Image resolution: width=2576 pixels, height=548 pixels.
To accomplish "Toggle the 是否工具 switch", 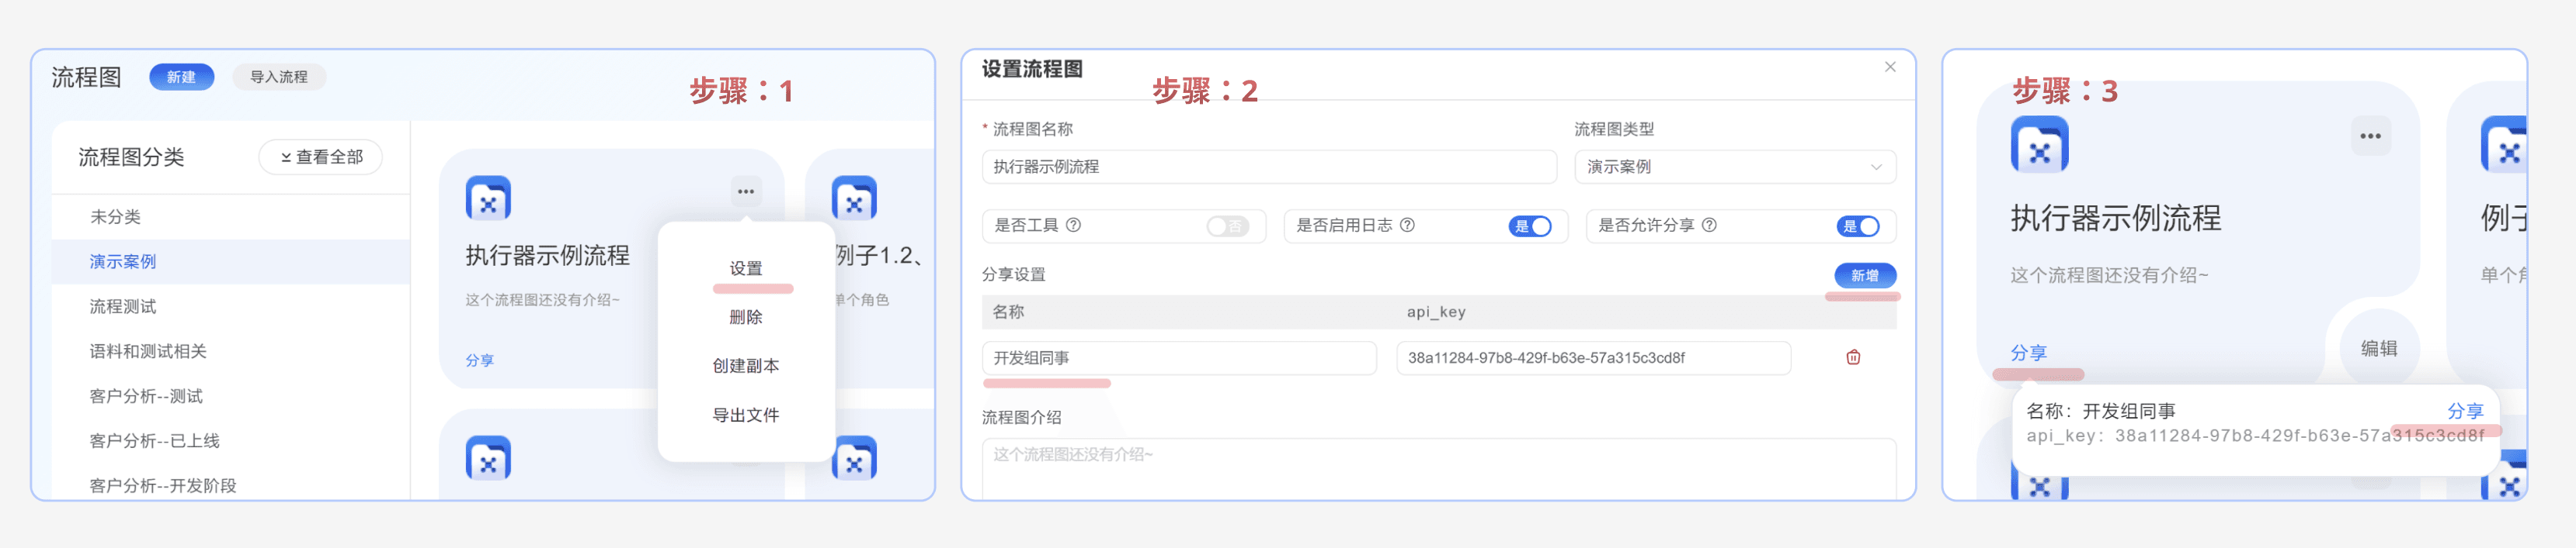I will pos(1226,226).
